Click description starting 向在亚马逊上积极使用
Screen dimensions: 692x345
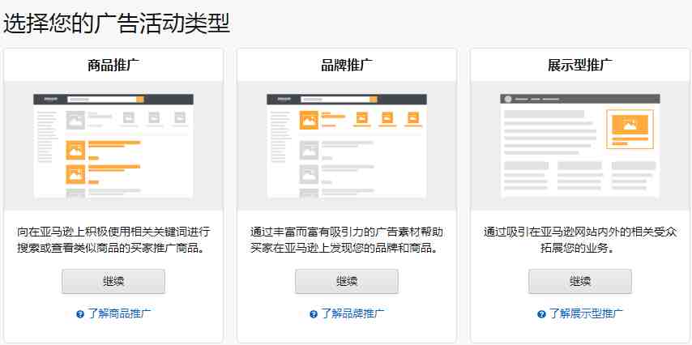pyautogui.click(x=113, y=240)
